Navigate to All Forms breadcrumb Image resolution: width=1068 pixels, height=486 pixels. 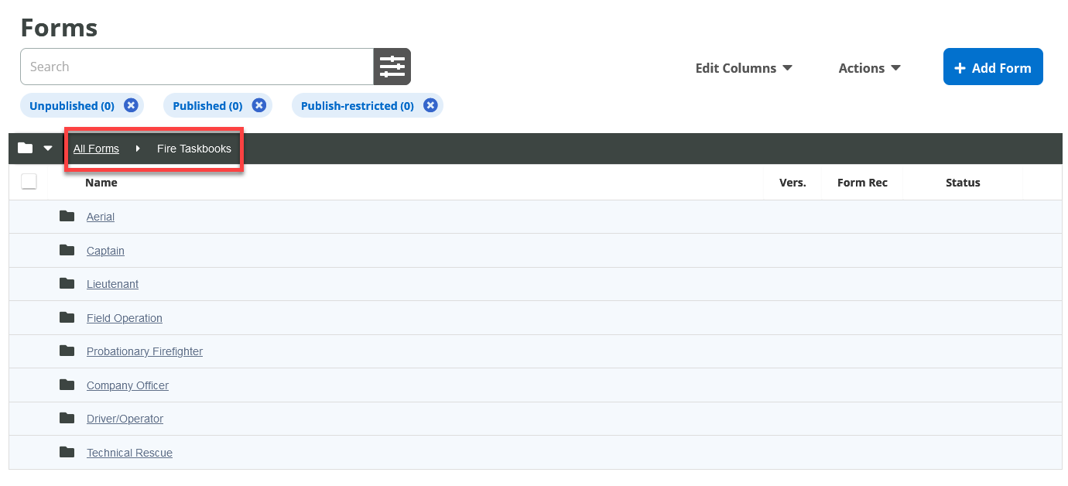[x=96, y=149]
